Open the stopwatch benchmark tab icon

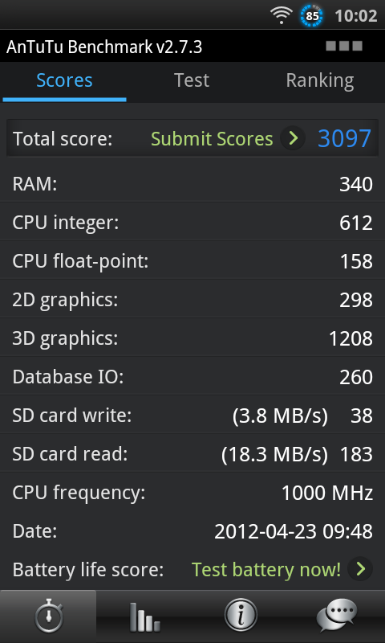pos(48,616)
